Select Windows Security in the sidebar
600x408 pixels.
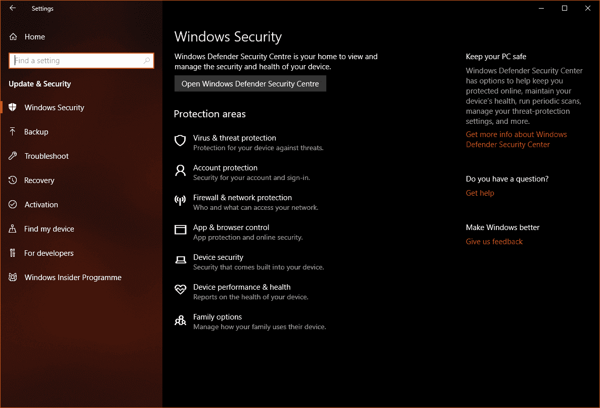click(81, 108)
